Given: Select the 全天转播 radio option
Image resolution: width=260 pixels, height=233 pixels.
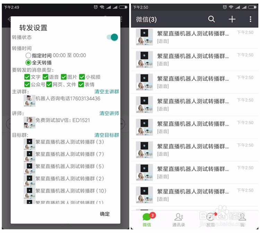Looking at the screenshot, I should (x=28, y=63).
